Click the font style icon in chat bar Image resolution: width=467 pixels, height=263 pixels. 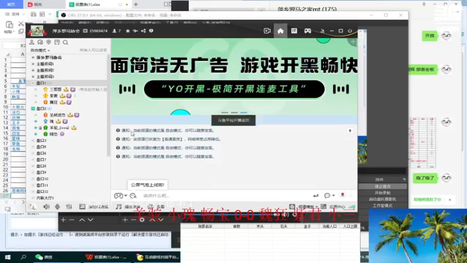click(133, 196)
